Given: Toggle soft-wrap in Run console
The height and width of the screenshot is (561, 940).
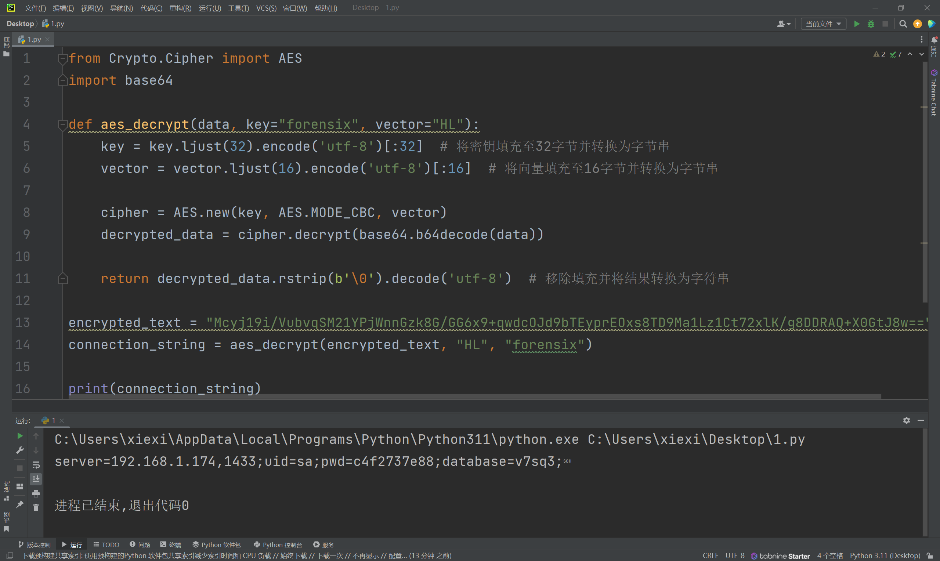Looking at the screenshot, I should 36,464.
